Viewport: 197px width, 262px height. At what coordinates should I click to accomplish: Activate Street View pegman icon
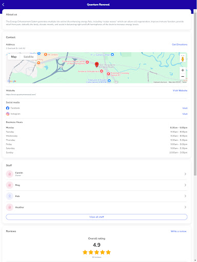(183, 58)
